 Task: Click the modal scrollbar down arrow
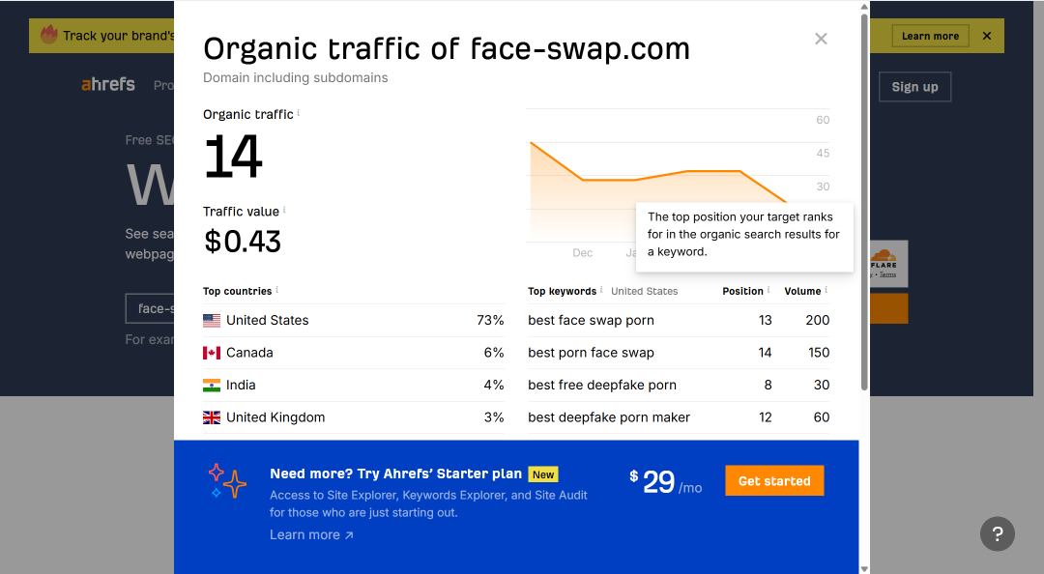(864, 568)
